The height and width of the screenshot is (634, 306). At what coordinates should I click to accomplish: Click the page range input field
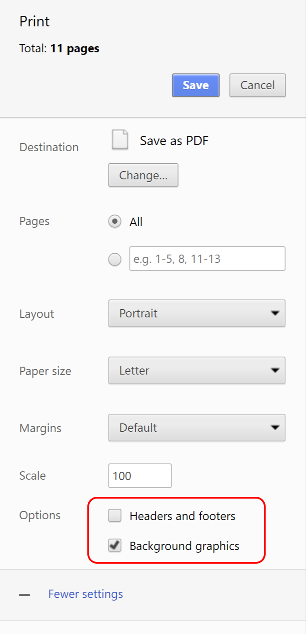pos(207,259)
